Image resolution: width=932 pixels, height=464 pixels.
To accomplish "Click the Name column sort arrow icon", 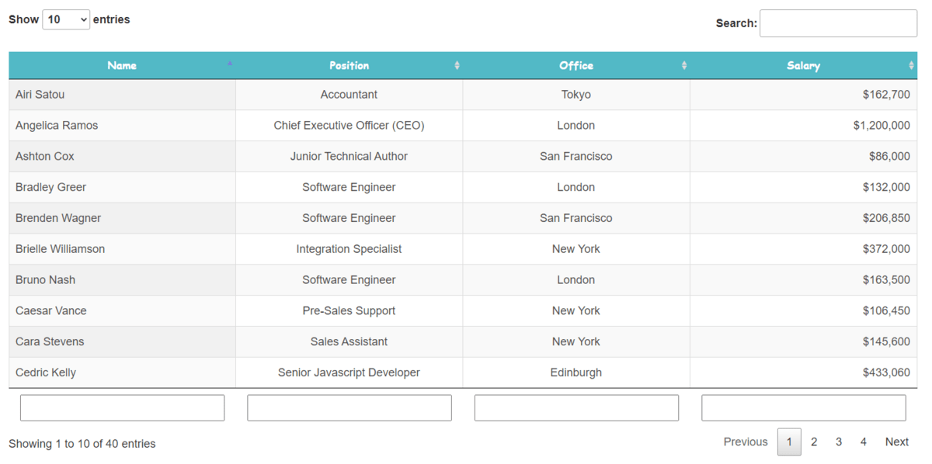I will tap(230, 64).
